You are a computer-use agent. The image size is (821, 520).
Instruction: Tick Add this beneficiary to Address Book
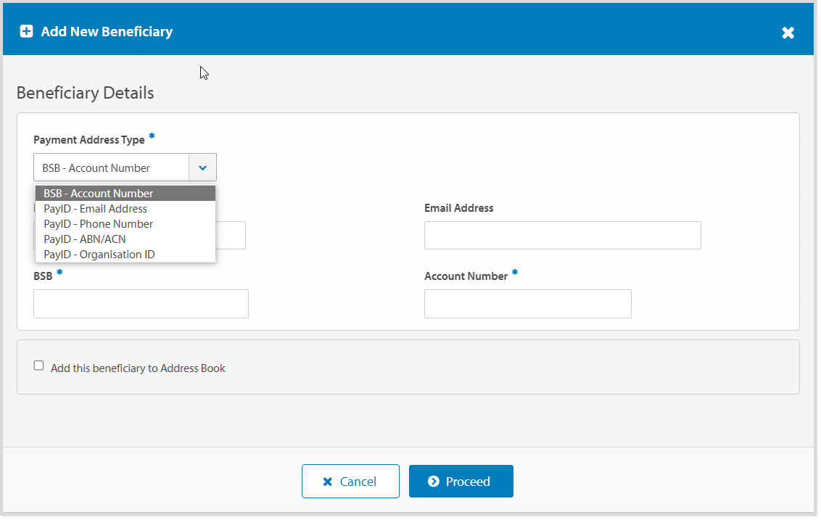coord(38,366)
